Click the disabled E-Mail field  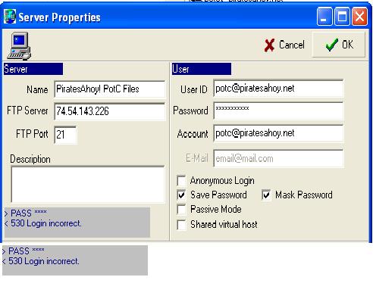[x=278, y=158]
